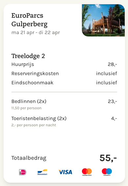Open the treelodge park photo thumbnail

[103, 20]
